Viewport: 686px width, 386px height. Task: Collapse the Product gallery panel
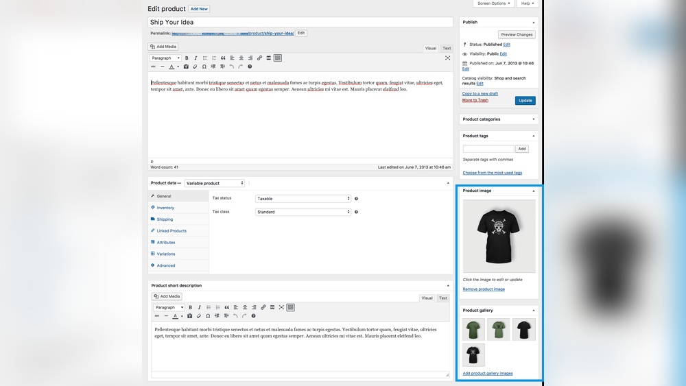click(x=533, y=311)
